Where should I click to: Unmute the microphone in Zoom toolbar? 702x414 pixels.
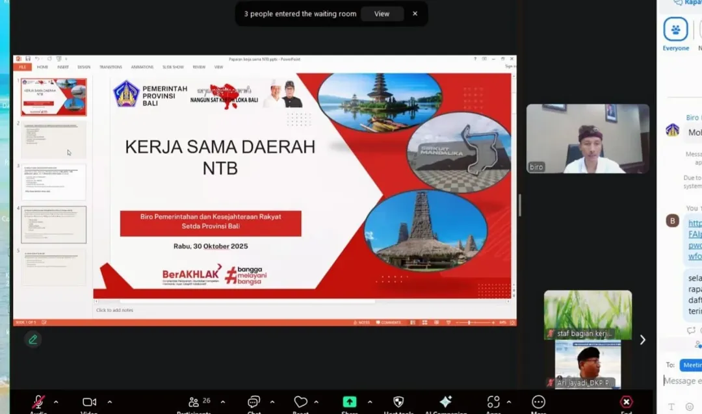[38, 402]
